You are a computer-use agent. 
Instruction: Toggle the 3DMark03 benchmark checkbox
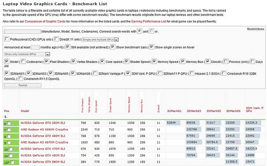coord(29,73)
